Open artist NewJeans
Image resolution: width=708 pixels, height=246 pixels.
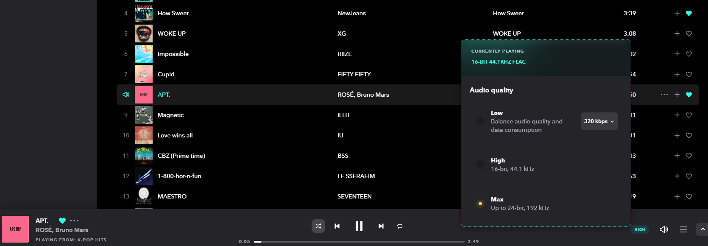click(x=351, y=13)
